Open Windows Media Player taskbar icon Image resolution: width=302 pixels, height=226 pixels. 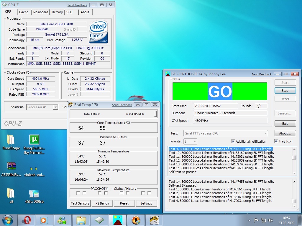tap(44, 220)
